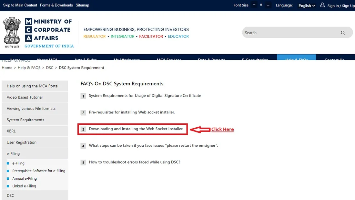Go to Home breadcrumb
Viewport: 355px width, 200px height.
[7, 68]
